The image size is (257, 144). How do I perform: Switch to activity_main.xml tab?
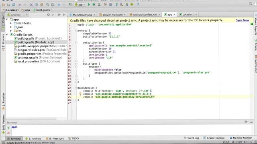pos(112,15)
